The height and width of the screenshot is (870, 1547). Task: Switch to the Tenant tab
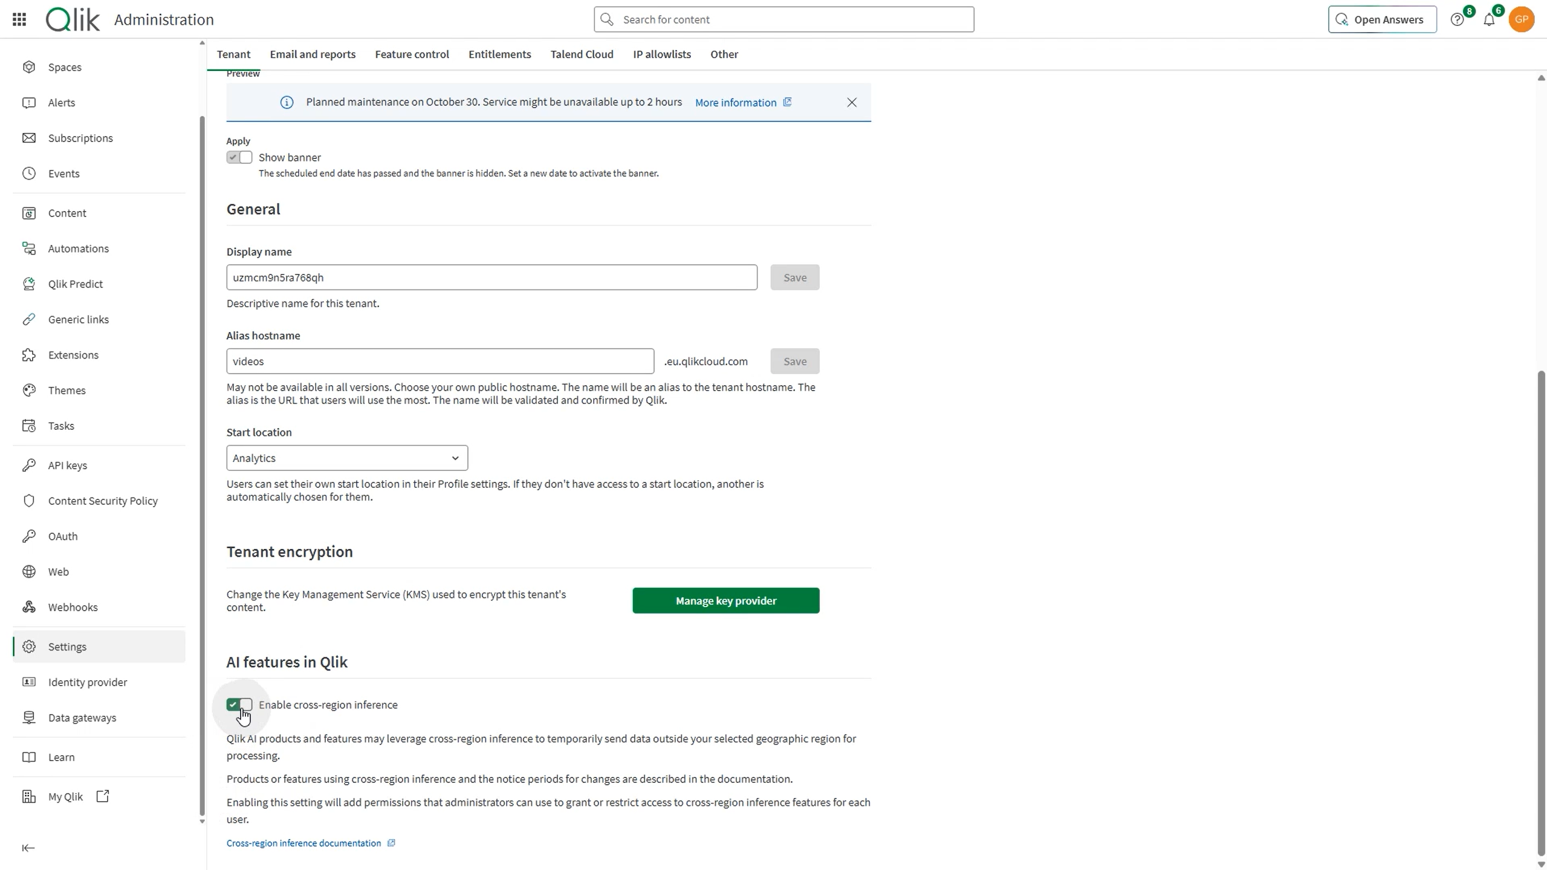233,54
